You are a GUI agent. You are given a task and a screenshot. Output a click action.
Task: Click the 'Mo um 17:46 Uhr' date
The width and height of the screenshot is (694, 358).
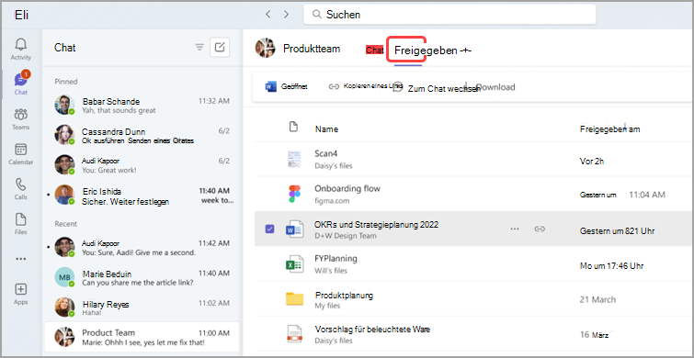click(611, 266)
